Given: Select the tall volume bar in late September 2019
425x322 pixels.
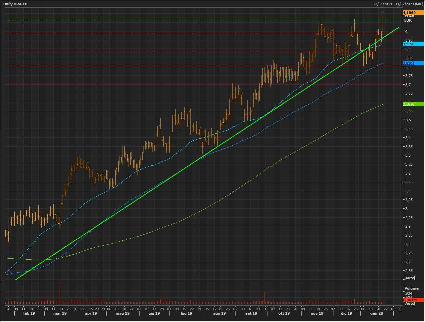Looking at the screenshot, I should coord(264,298).
